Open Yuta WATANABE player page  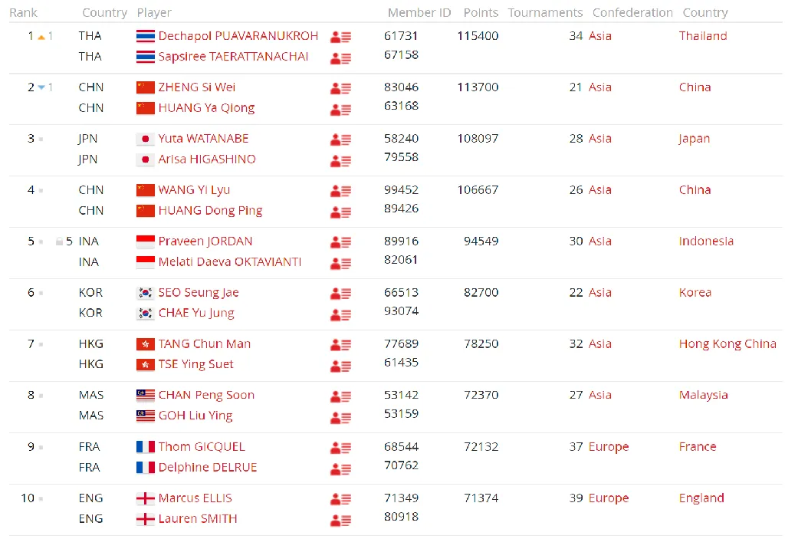pos(203,139)
